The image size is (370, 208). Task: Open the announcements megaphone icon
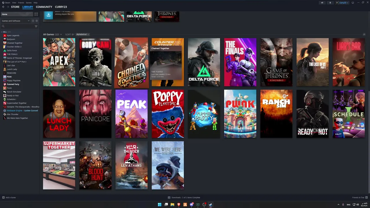coord(322,3)
